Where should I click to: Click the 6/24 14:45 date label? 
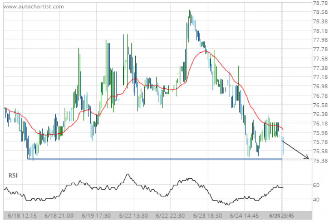(x=244, y=216)
